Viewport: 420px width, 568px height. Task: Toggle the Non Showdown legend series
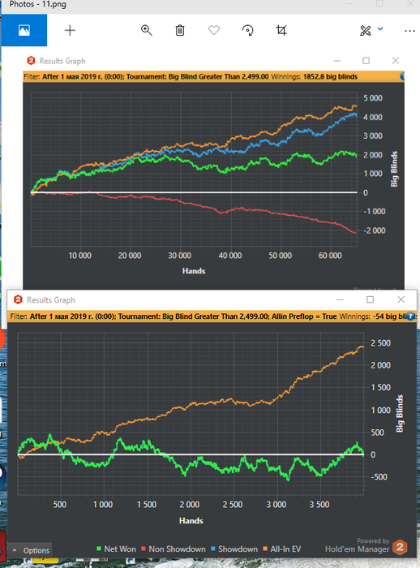tap(173, 549)
